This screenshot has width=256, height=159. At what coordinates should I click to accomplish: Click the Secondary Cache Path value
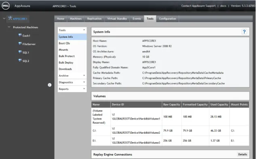(183, 83)
